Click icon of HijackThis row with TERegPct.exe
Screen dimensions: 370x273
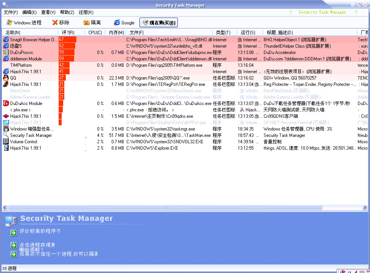pos(6,84)
